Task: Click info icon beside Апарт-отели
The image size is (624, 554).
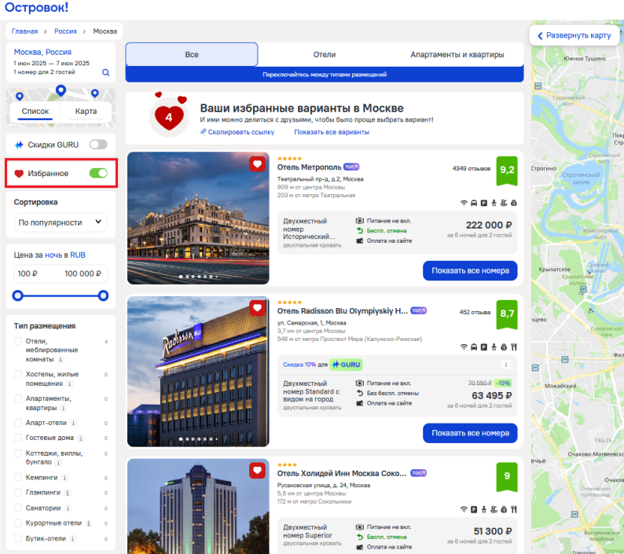Action: coord(73,423)
